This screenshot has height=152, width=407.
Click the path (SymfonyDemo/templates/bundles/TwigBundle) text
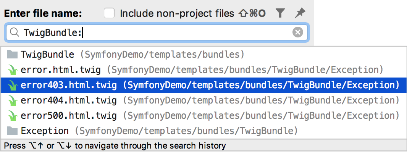click(186, 131)
